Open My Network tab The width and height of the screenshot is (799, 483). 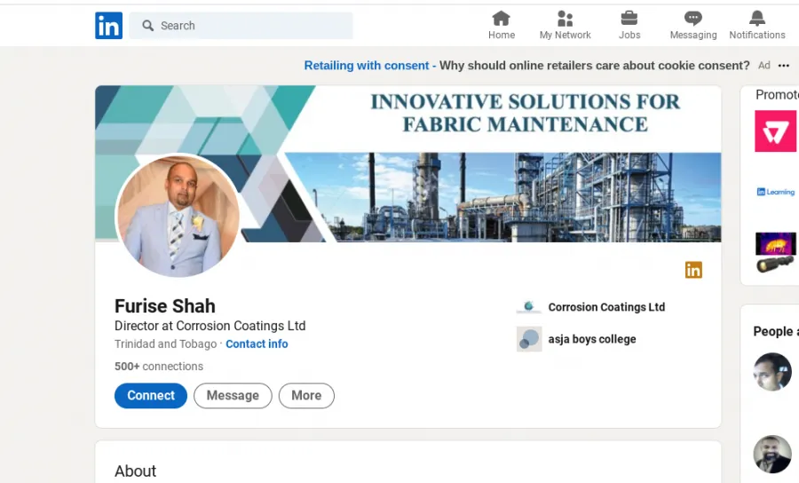click(x=566, y=26)
